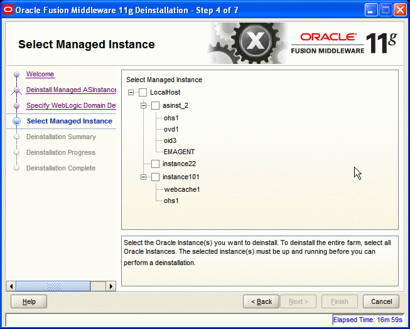Enable the instance101 checkbox
Screen dimensions: 410x329
(155, 177)
